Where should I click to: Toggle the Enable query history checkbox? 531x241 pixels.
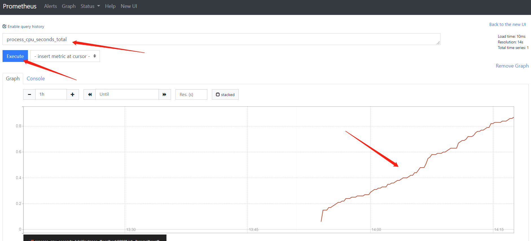click(5, 26)
